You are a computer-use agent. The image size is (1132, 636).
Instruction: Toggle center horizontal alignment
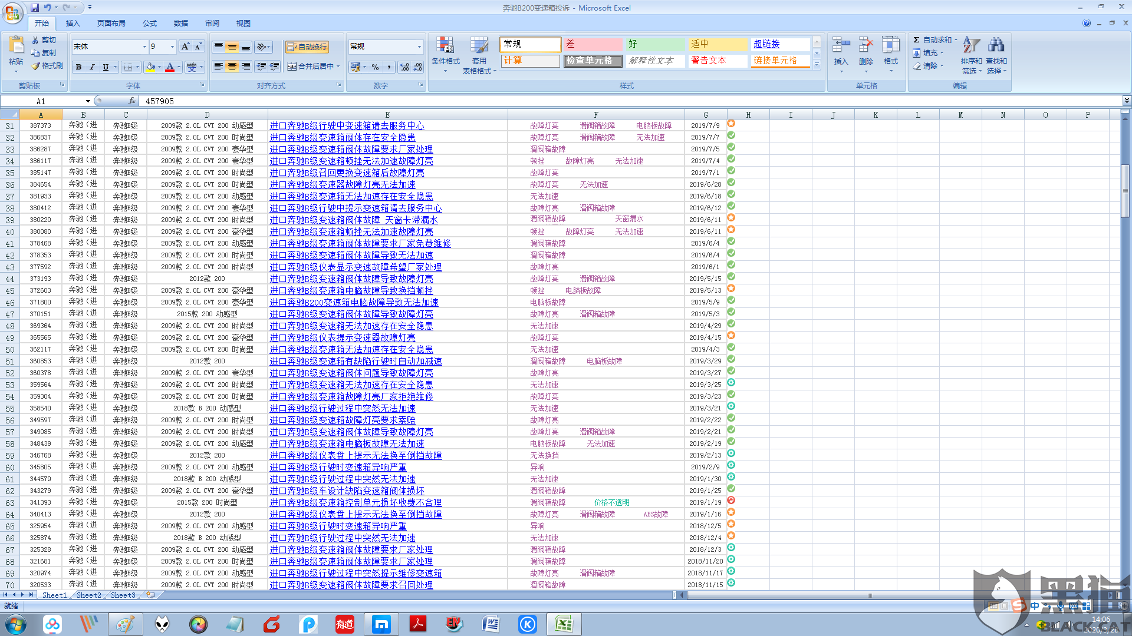click(232, 67)
